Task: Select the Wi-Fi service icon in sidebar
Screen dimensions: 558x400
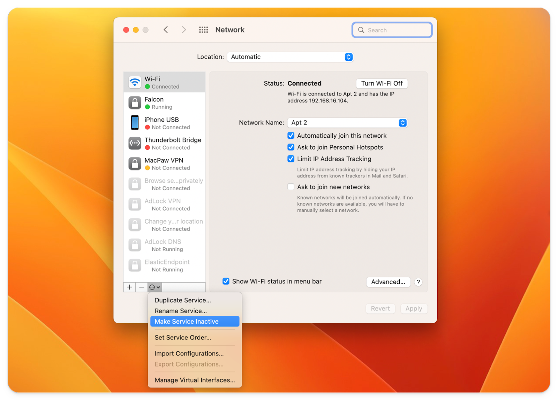Action: click(x=135, y=82)
